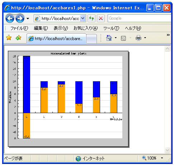Open the 表示(V) menu
This screenshot has width=174, height=165.
[x=61, y=28]
